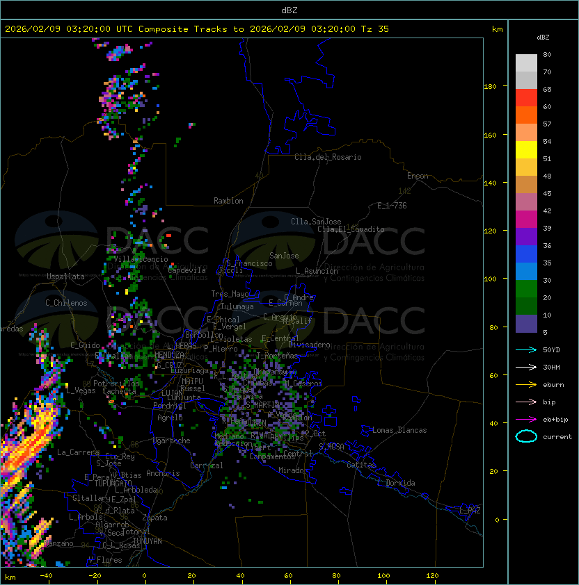Click the 'C_Chilenos' map label
Screen dimensions: 579x585
tap(66, 303)
